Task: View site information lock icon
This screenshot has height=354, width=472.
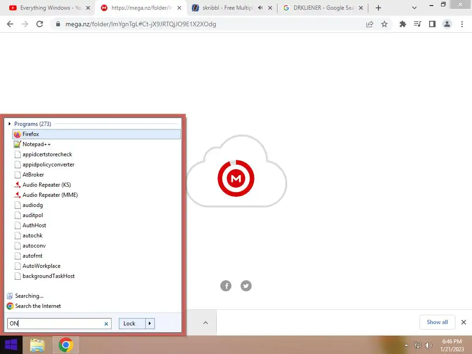Action: pos(58,24)
